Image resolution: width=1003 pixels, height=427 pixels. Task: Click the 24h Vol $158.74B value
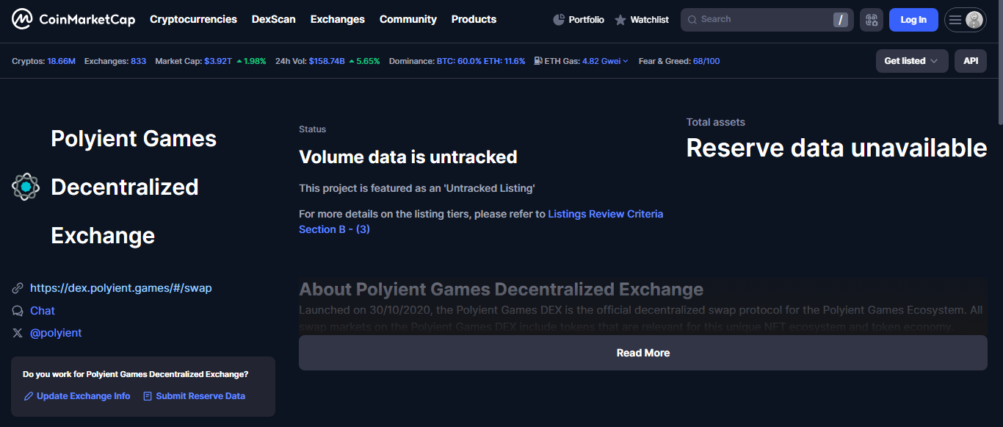(x=327, y=61)
